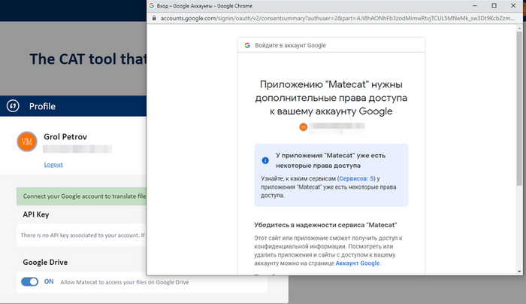Click the small orange account avatar in the dialog

pos(304,126)
